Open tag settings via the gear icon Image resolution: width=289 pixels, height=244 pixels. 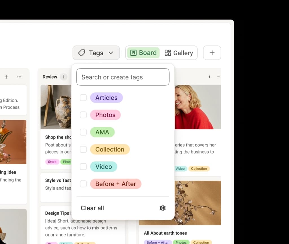(x=163, y=208)
